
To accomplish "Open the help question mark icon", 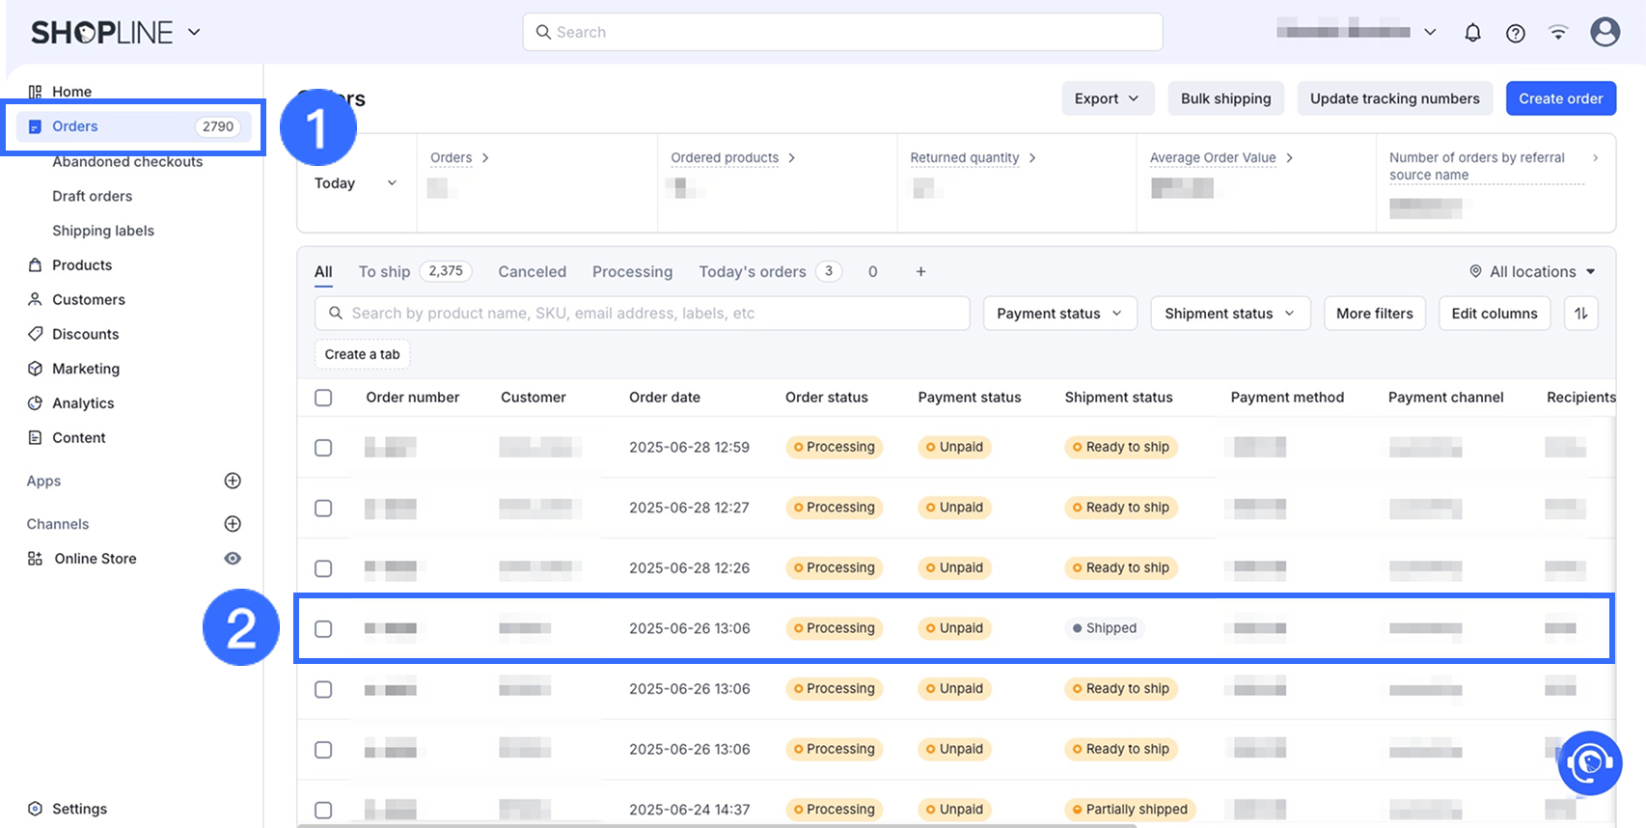I will coord(1516,33).
